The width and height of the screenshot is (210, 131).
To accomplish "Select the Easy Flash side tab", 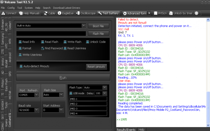I will click(6, 85).
